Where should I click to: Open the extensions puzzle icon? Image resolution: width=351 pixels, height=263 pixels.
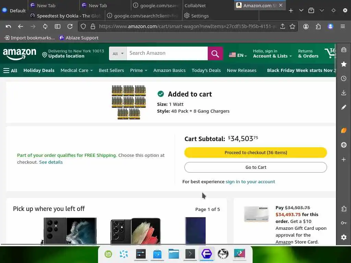[x=318, y=26]
